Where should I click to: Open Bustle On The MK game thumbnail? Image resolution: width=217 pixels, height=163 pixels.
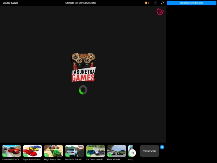[75, 151]
